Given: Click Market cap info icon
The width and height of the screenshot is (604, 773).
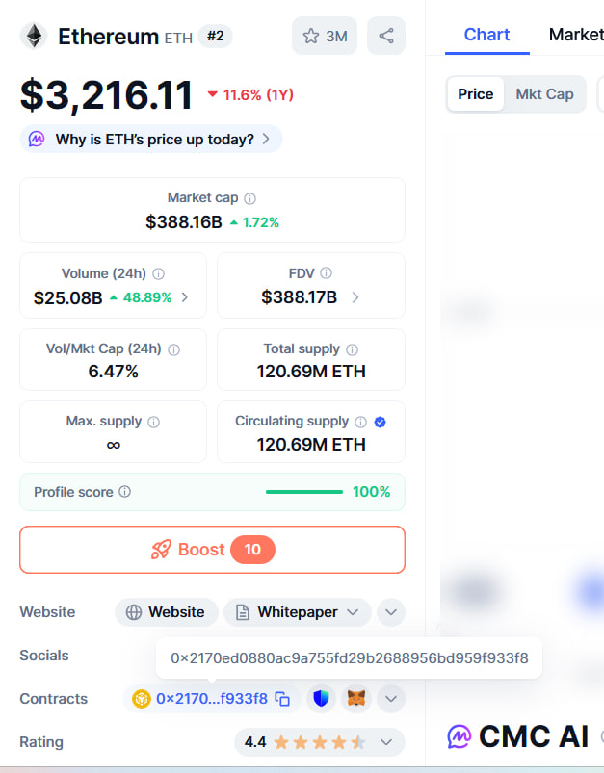Looking at the screenshot, I should click(x=250, y=198).
